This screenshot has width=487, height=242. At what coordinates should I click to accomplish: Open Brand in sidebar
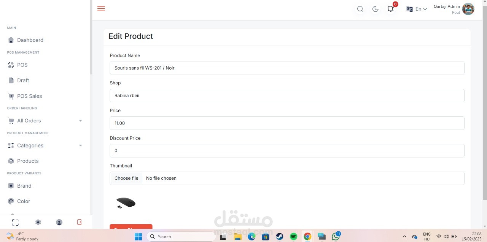(x=24, y=186)
